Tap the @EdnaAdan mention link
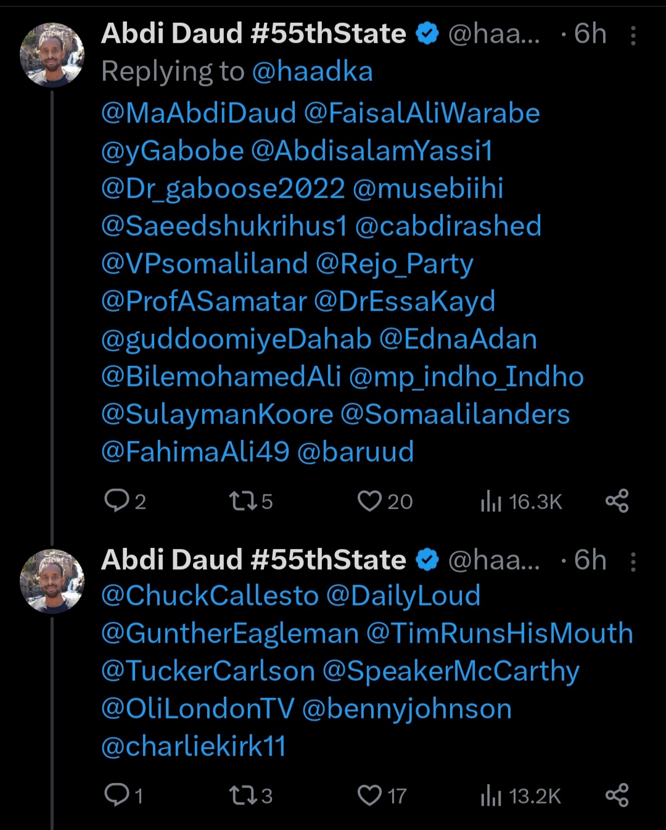 tap(458, 339)
